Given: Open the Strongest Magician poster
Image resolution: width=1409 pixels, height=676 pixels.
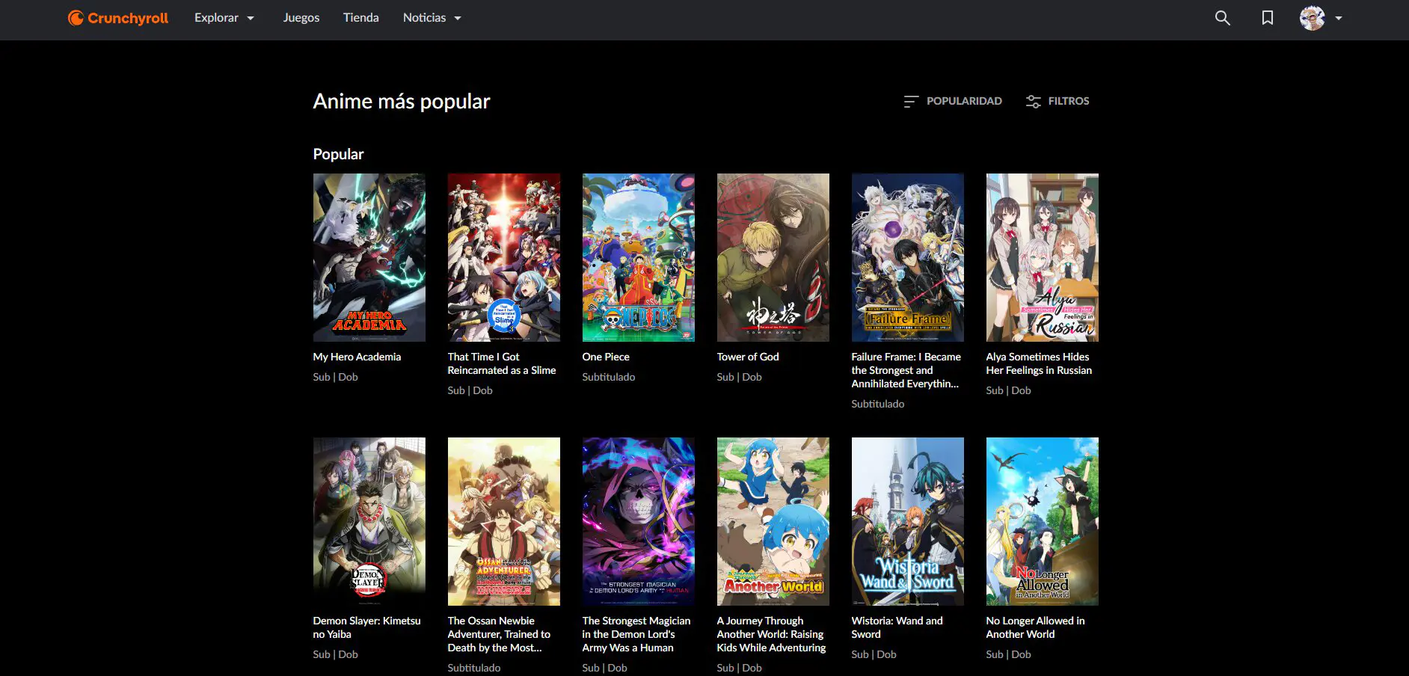Looking at the screenshot, I should pos(639,521).
